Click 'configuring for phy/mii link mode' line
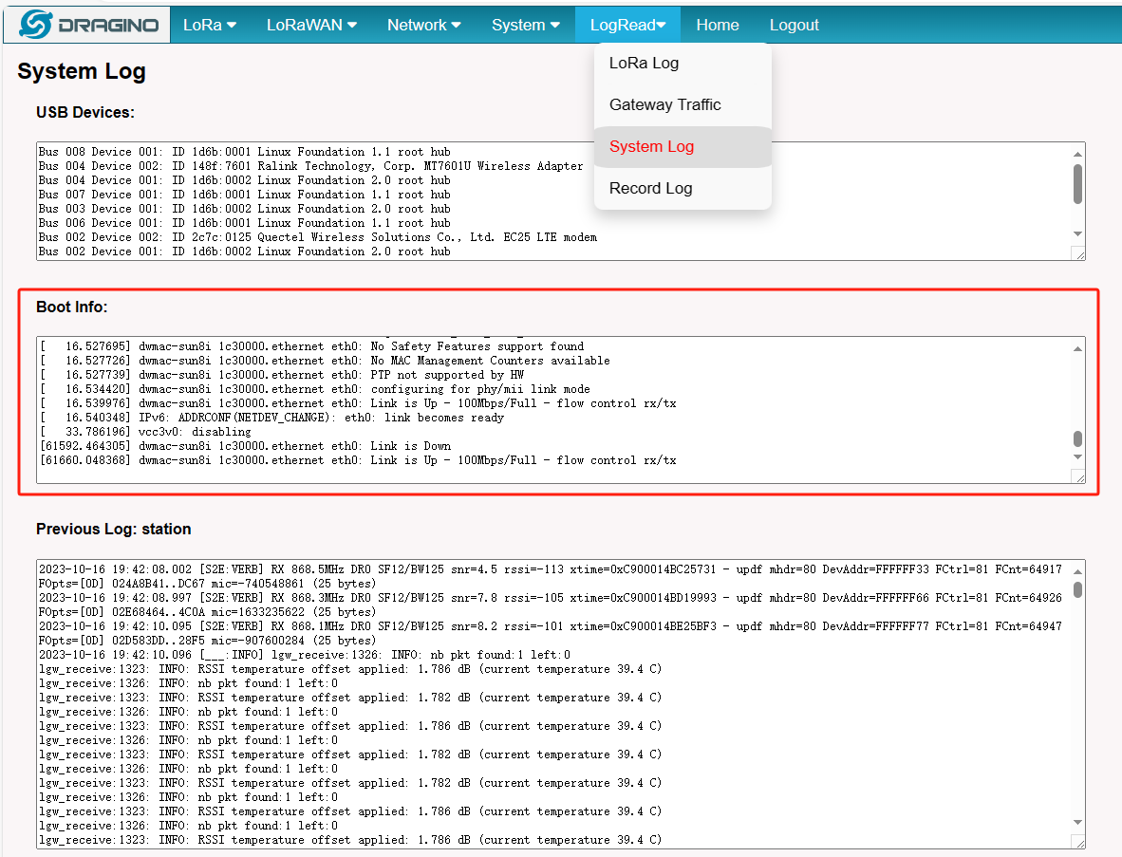 315,389
